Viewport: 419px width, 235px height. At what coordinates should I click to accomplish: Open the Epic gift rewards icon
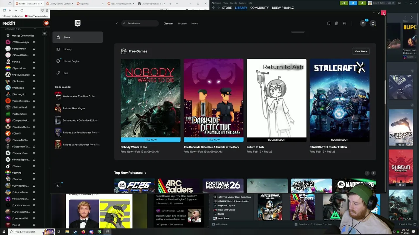[x=337, y=23]
